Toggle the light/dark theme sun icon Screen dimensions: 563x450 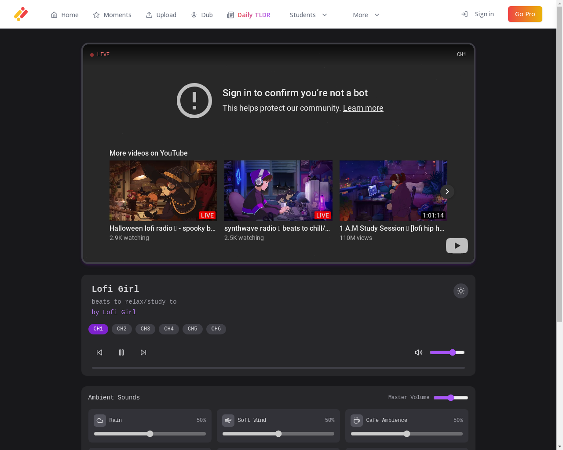click(x=461, y=291)
